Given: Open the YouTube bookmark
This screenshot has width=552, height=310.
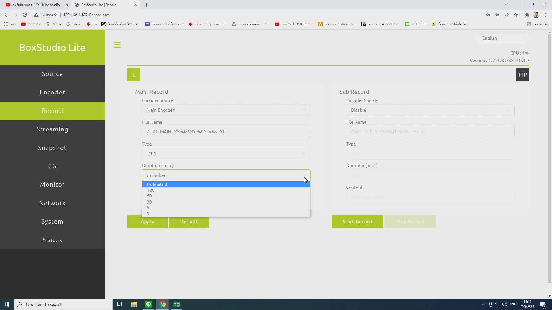Looking at the screenshot, I should click(31, 24).
